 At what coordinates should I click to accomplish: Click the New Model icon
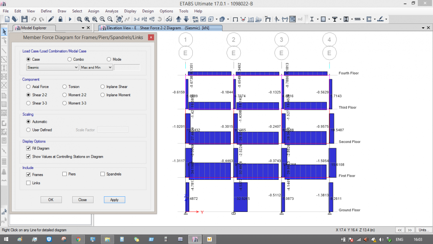click(x=7, y=19)
